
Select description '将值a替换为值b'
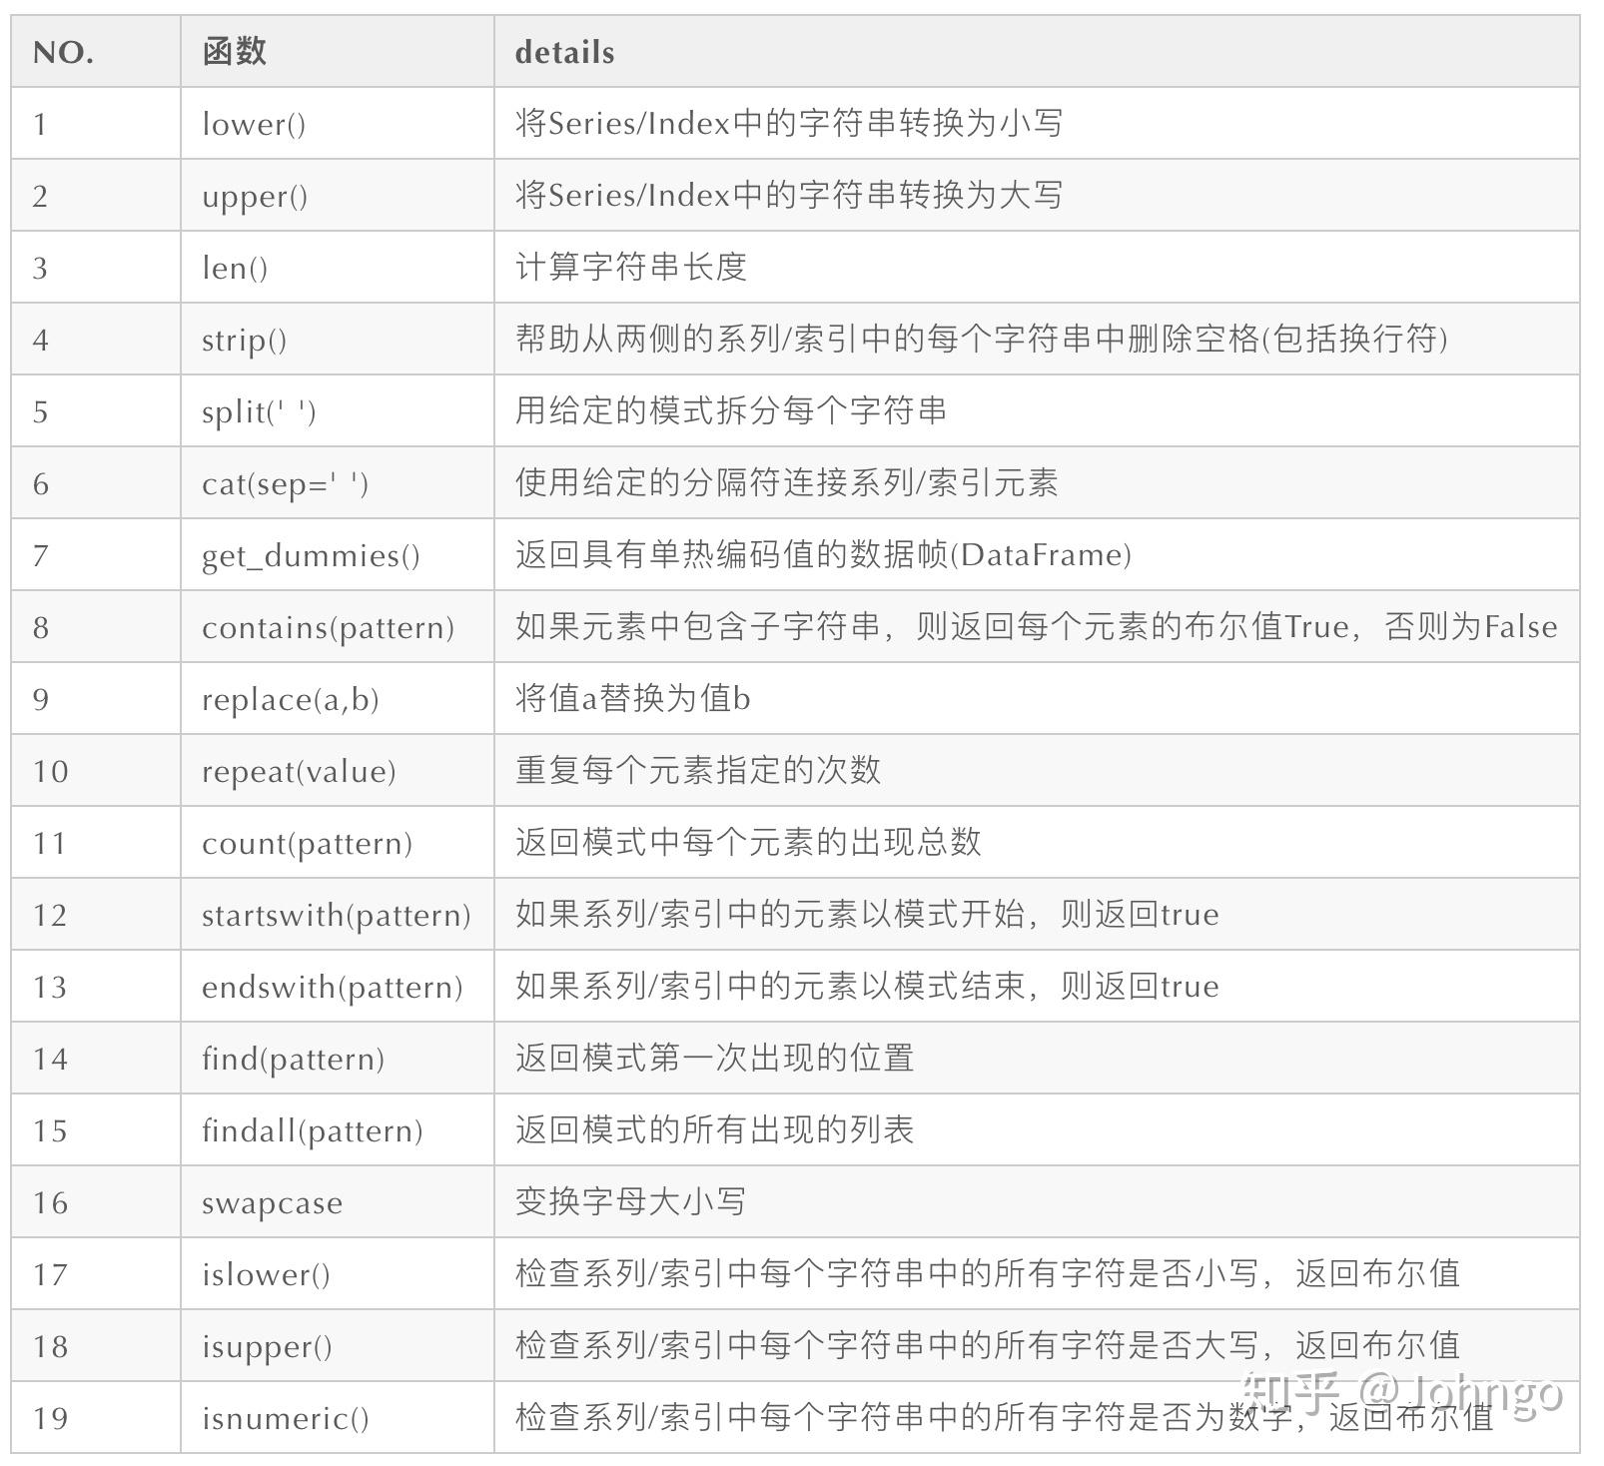tap(632, 698)
